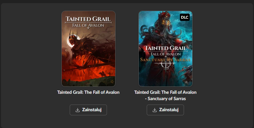Click the golden Sanctuary of Sarras text on the cover
The image size is (254, 128).
[165, 60]
